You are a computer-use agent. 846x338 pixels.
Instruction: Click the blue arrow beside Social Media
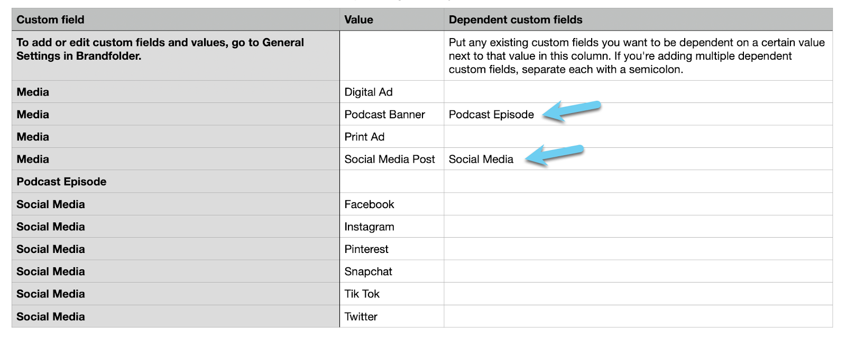[x=554, y=155]
